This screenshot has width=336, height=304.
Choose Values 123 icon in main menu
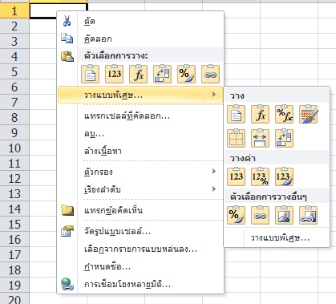point(114,74)
